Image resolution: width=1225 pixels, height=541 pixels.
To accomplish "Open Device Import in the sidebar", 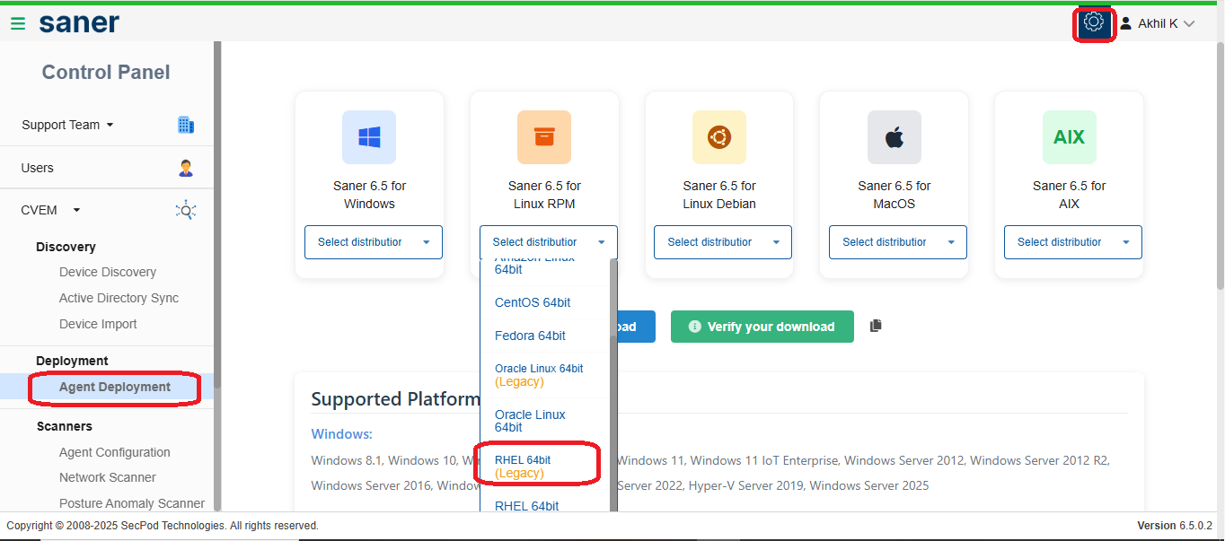I will click(x=98, y=324).
